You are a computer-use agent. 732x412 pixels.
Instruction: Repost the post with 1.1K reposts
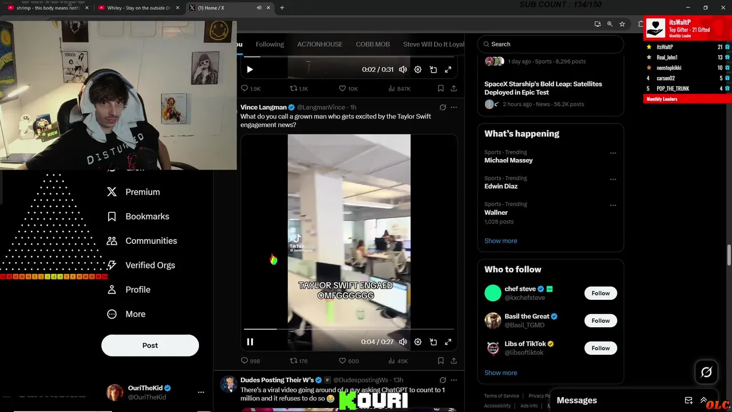pos(299,89)
